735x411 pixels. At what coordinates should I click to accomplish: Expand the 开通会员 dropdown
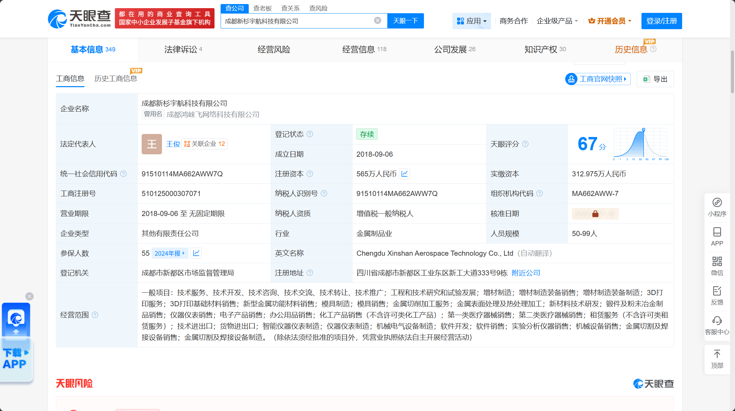[x=610, y=21]
